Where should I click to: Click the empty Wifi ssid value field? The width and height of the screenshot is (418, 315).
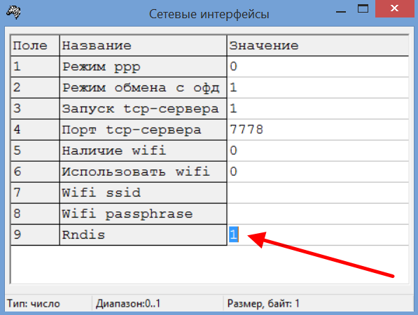tap(318, 193)
